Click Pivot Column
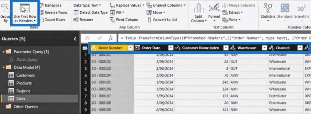The image size is (311, 114). [x=124, y=20]
